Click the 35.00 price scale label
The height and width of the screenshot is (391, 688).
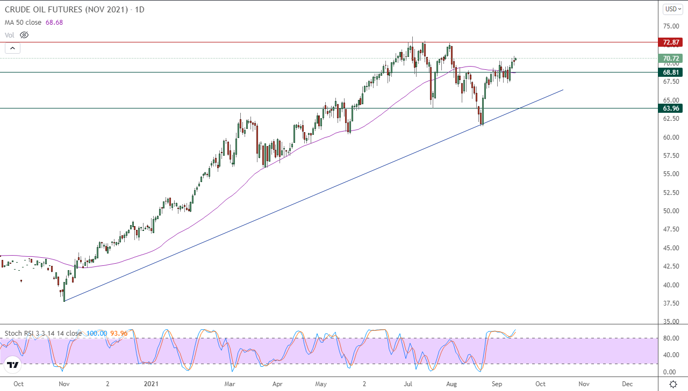[671, 322]
